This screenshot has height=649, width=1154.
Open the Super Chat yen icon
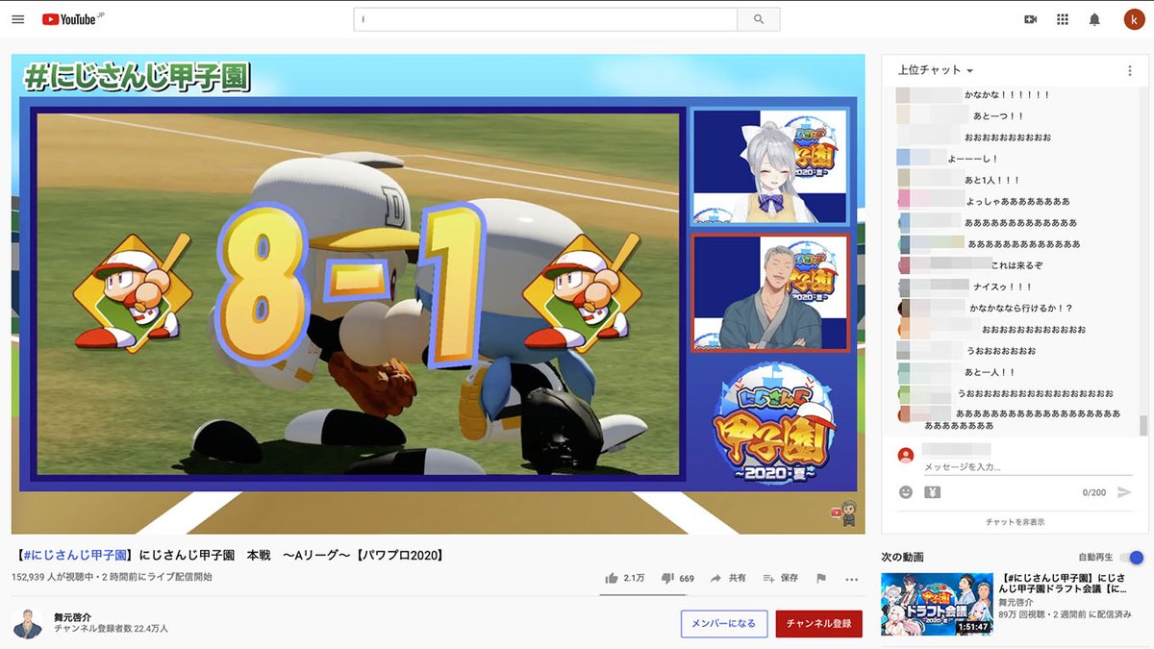click(932, 492)
